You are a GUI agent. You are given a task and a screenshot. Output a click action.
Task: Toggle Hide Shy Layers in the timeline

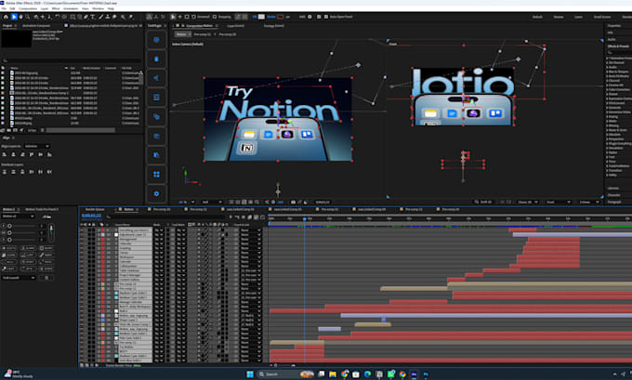click(x=244, y=217)
